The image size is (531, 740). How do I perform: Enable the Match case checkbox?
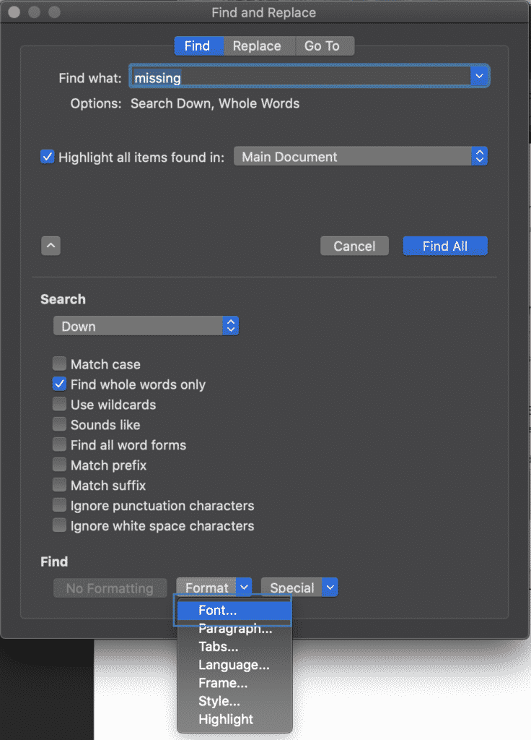(x=59, y=363)
